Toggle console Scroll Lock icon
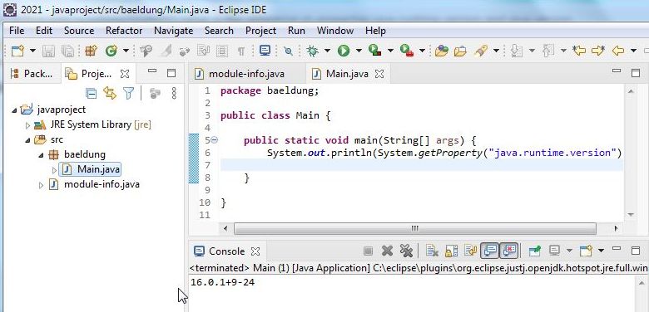This screenshot has height=312, width=649. (x=451, y=251)
